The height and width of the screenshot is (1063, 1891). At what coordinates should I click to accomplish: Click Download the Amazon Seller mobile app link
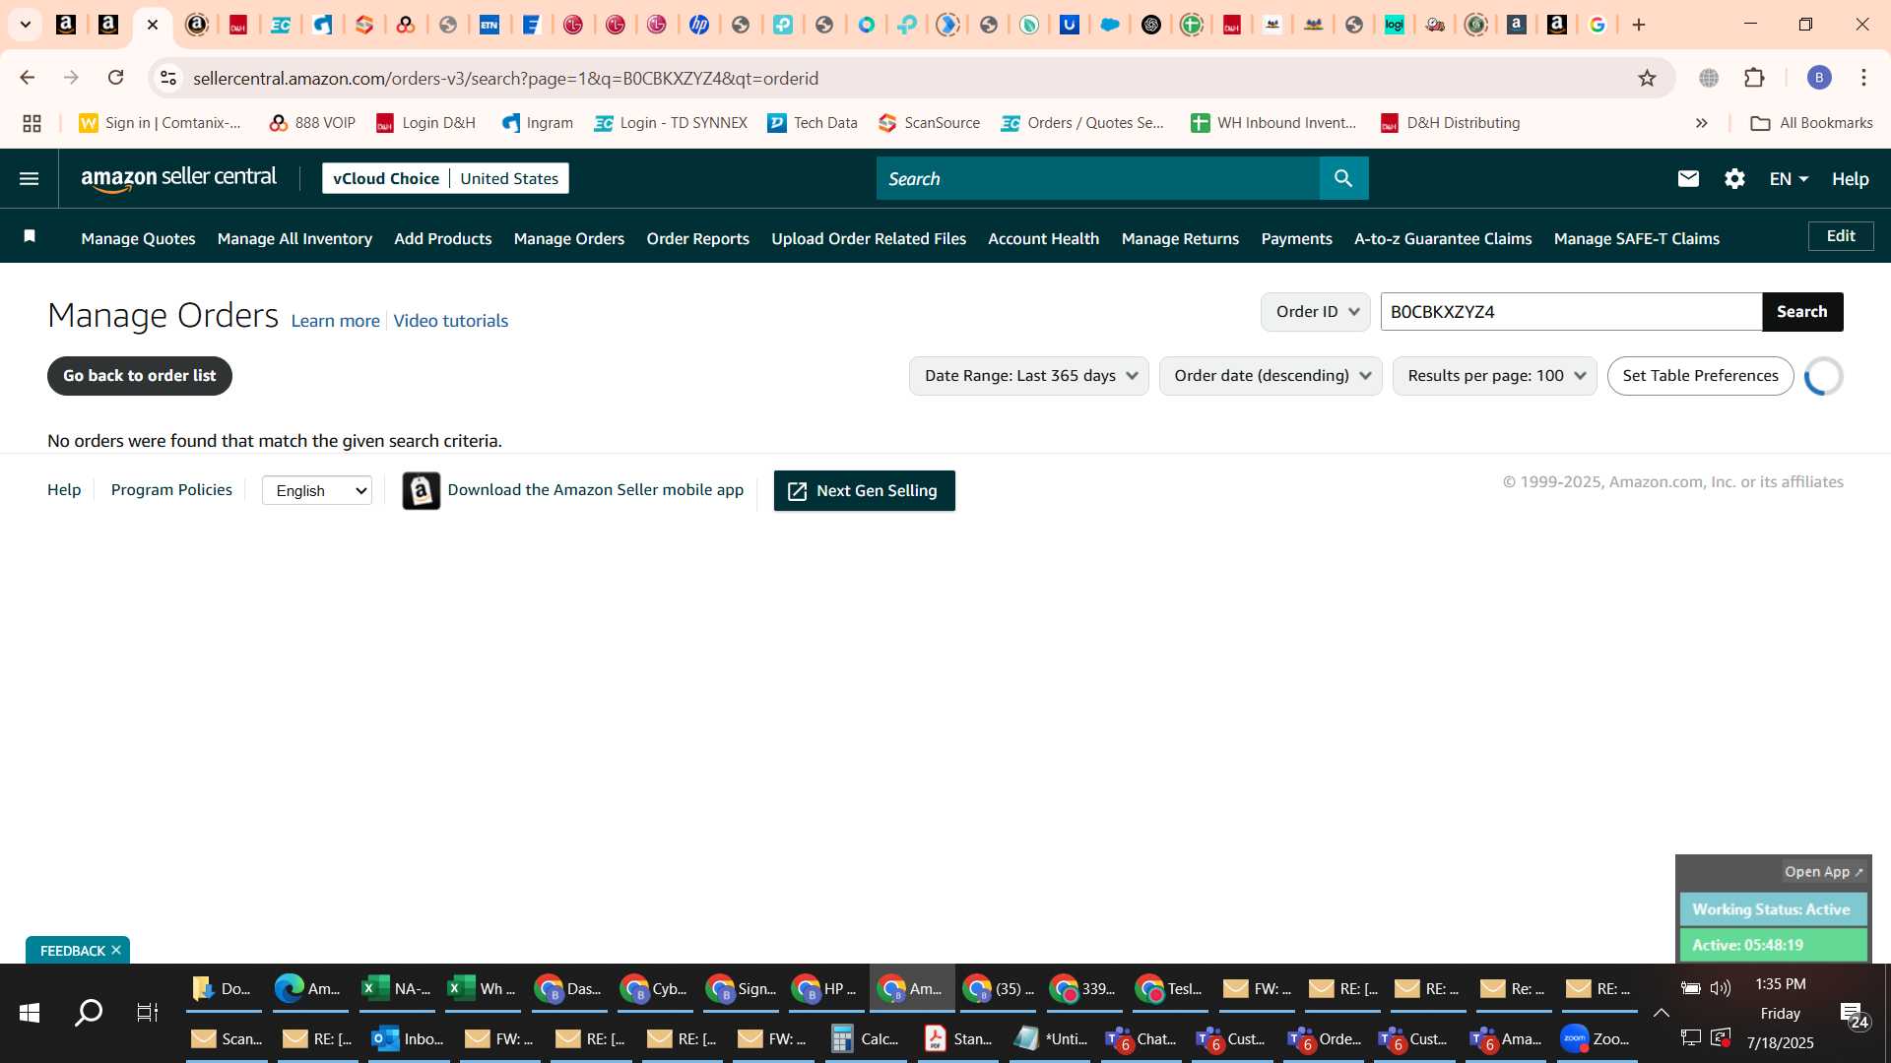(595, 490)
